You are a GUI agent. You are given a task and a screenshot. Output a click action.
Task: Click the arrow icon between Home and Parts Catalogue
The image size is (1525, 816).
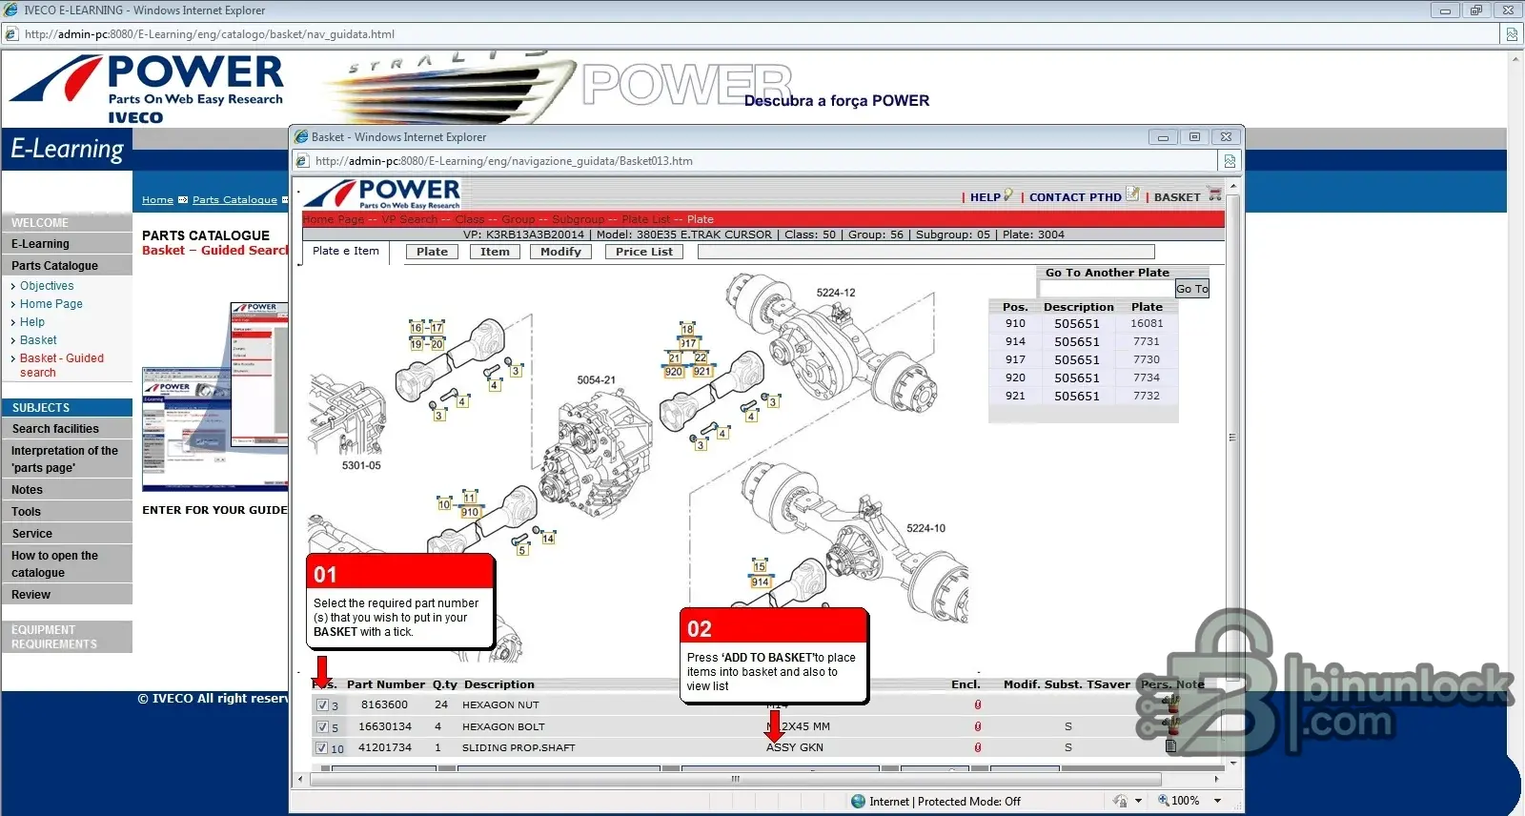(x=183, y=200)
